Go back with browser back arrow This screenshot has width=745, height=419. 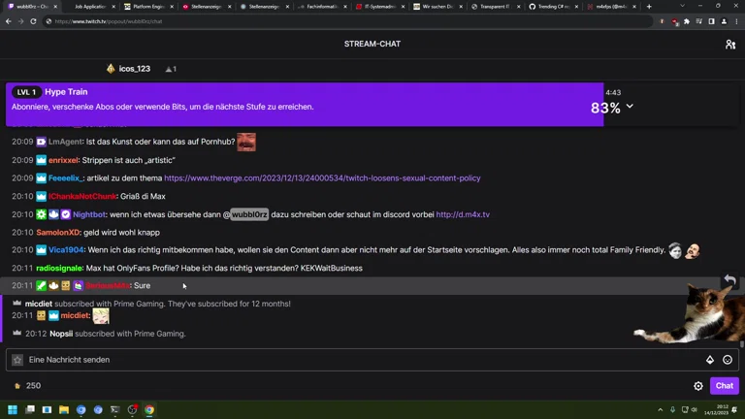point(9,21)
